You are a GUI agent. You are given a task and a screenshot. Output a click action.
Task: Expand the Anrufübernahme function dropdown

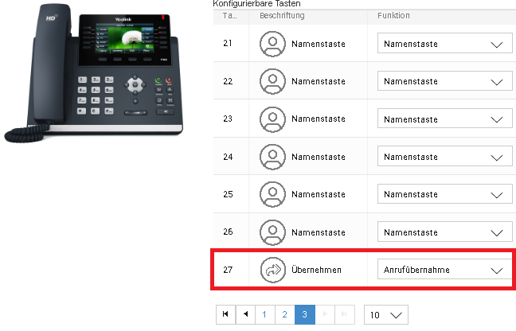click(x=444, y=269)
